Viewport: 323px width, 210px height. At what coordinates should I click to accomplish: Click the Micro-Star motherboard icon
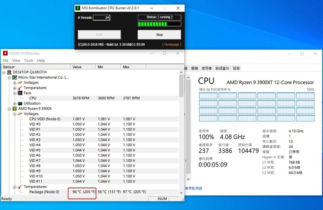[x=15, y=77]
